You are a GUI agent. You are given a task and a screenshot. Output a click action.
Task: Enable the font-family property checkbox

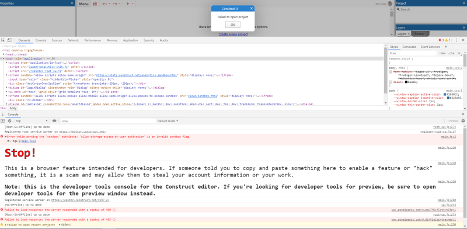point(391,72)
